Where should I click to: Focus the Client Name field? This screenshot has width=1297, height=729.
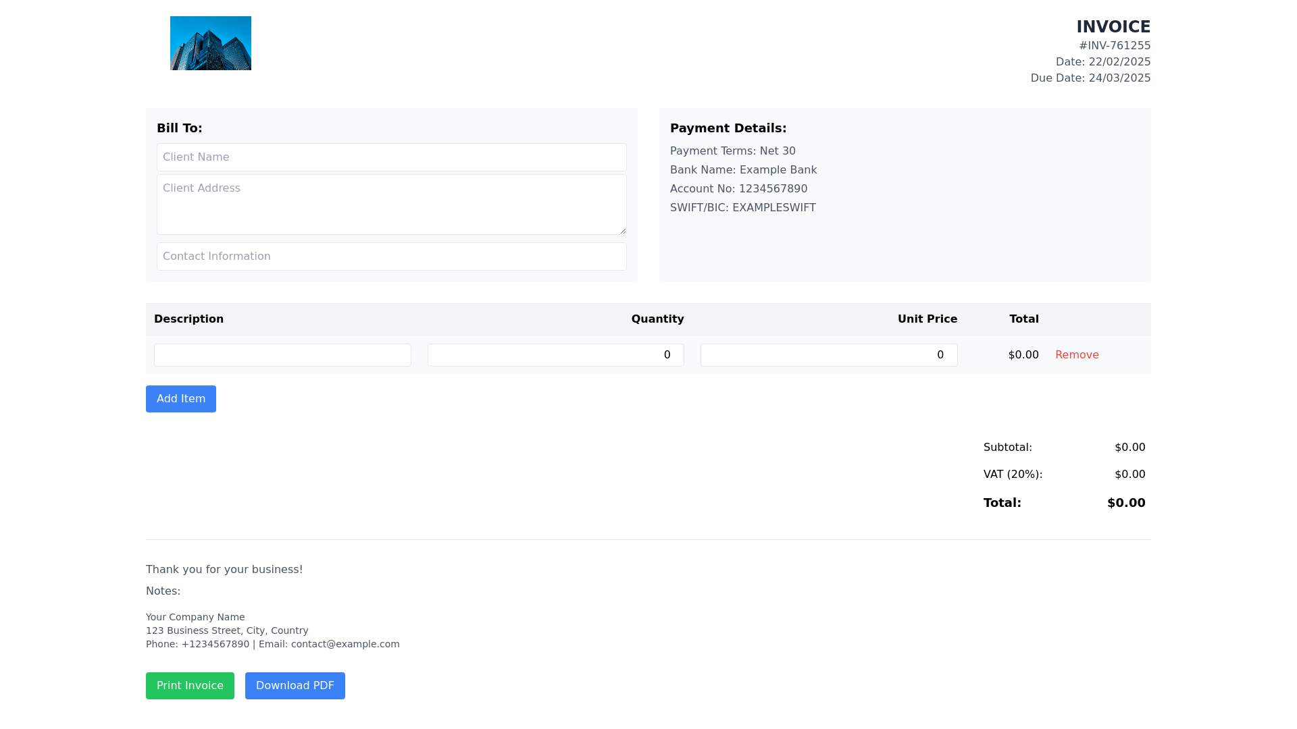tap(391, 157)
